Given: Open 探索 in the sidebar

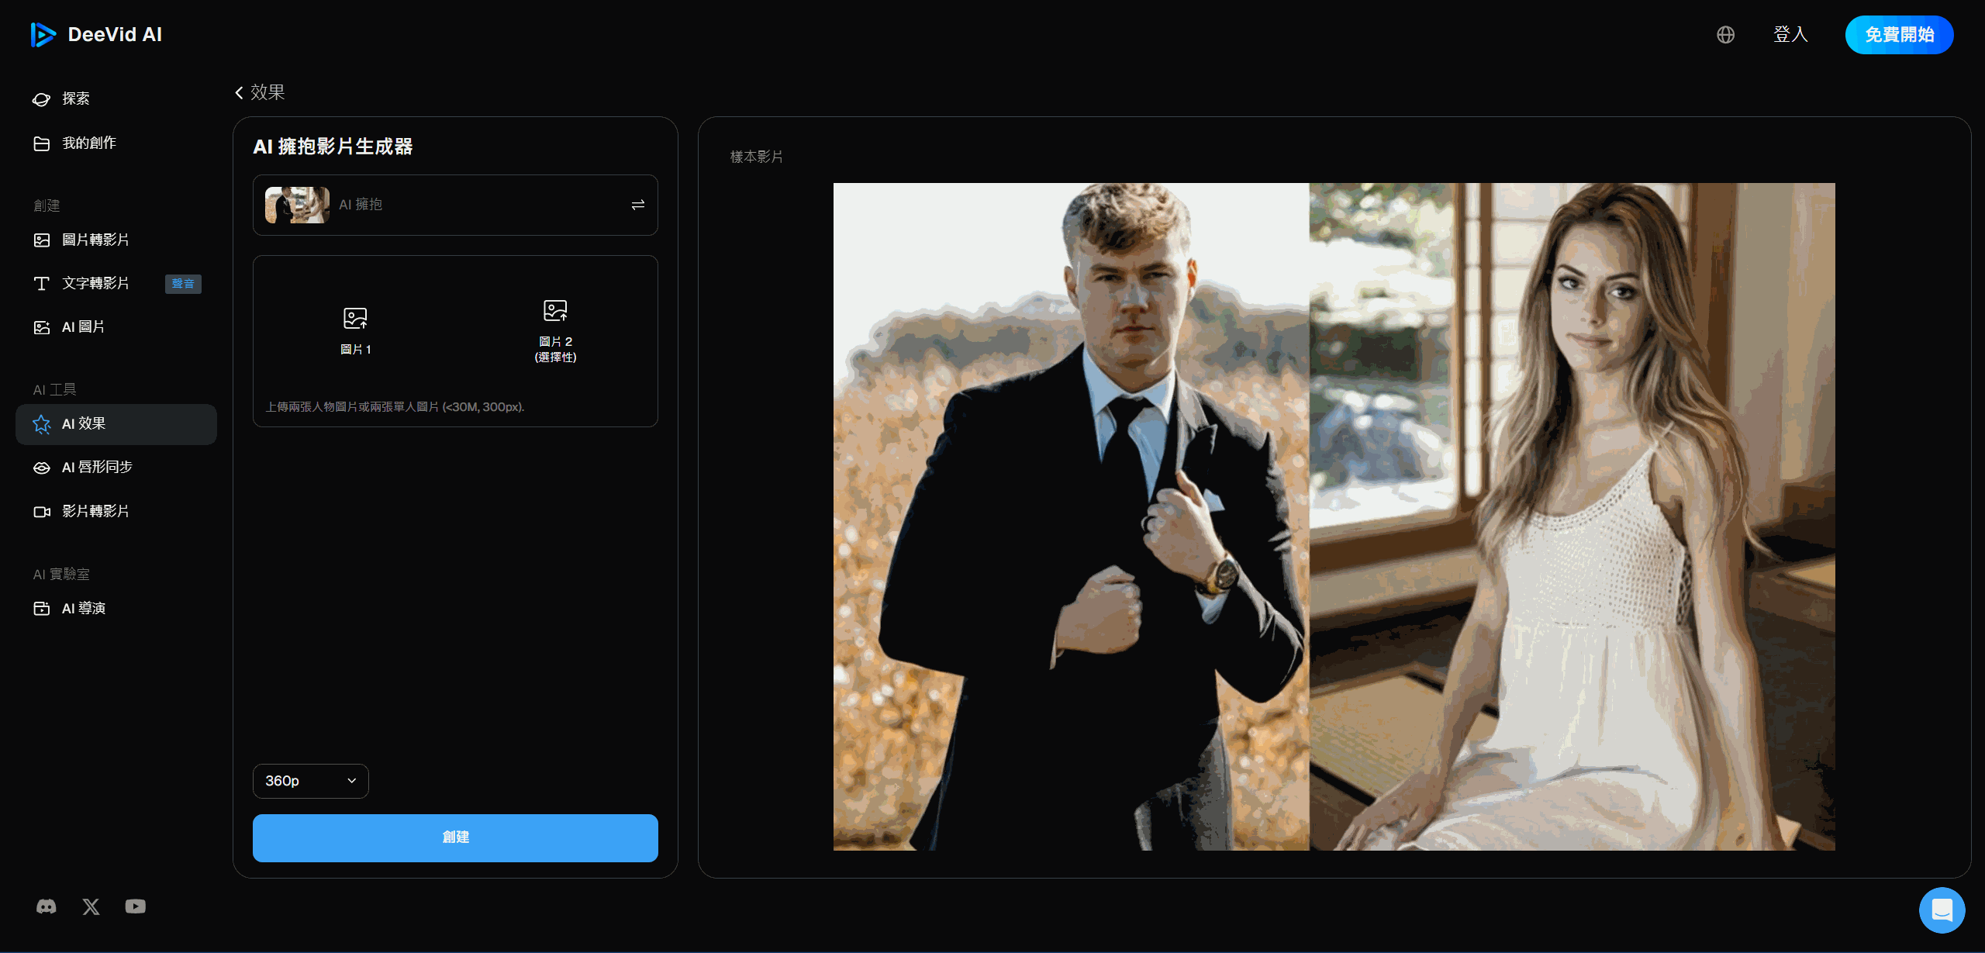Looking at the screenshot, I should pyautogui.click(x=116, y=98).
